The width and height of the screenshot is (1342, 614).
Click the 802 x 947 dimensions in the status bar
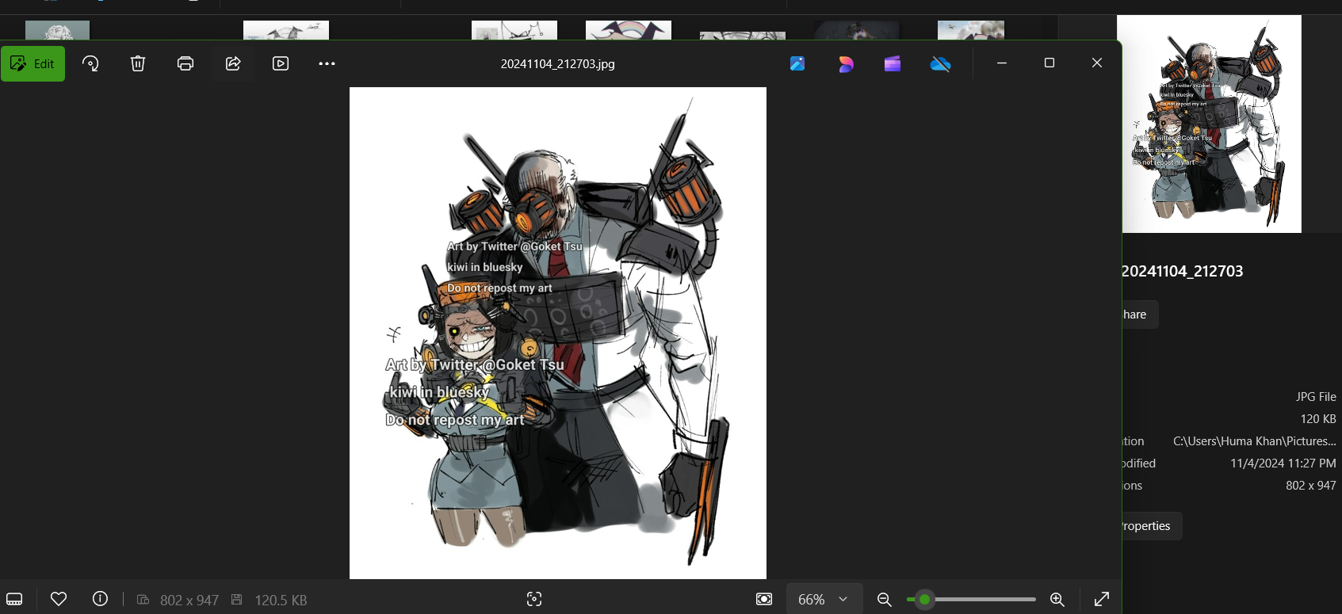pos(189,600)
